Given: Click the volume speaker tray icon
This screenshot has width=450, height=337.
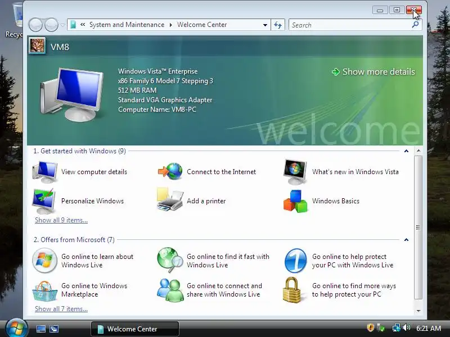Looking at the screenshot, I should [x=406, y=327].
